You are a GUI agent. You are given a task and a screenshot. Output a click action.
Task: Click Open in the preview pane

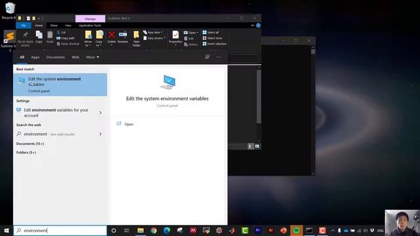(129, 124)
